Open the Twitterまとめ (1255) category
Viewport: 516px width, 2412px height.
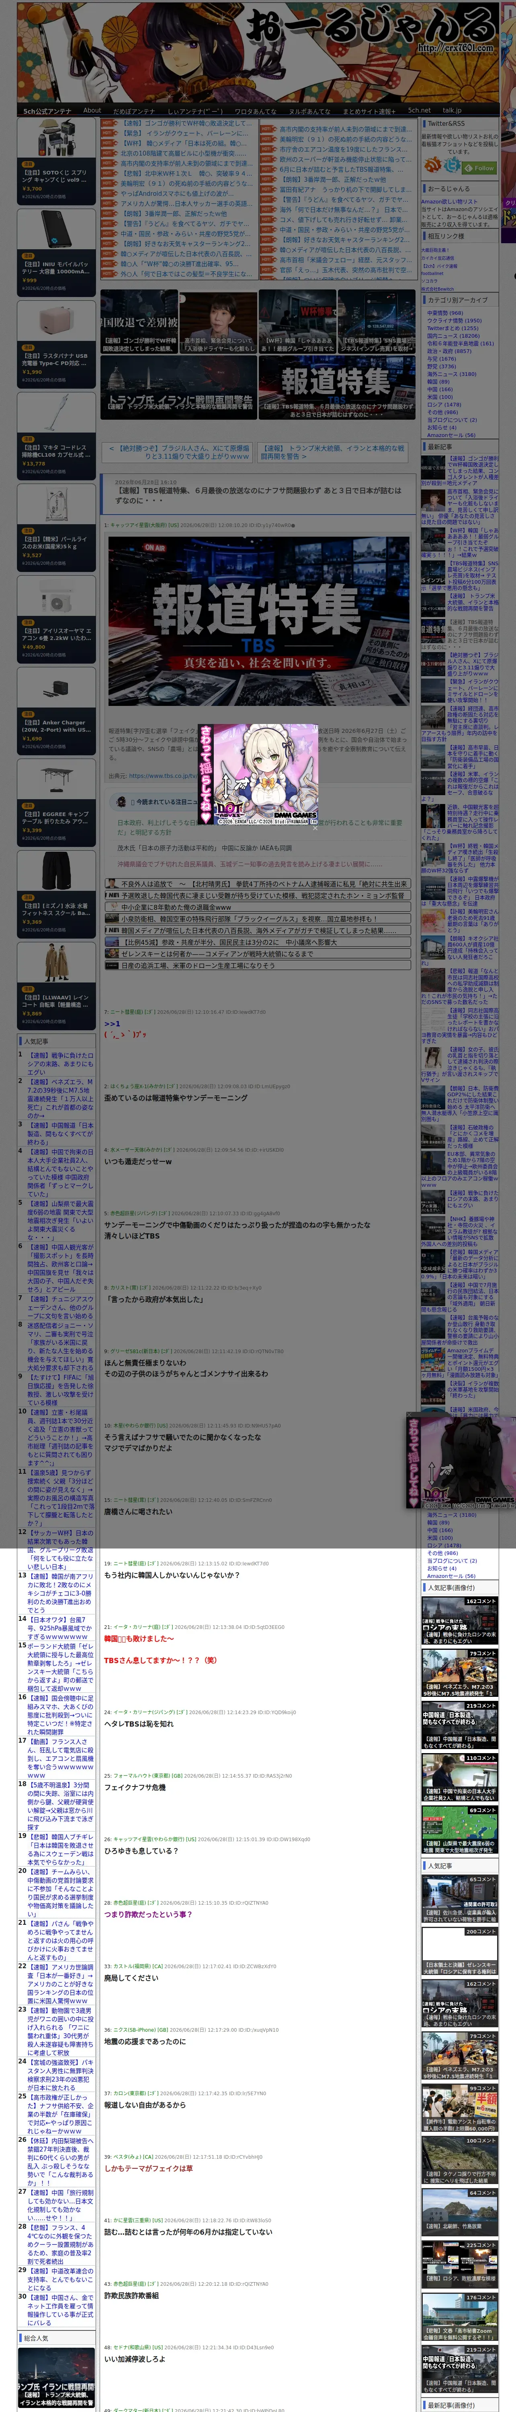(x=453, y=329)
